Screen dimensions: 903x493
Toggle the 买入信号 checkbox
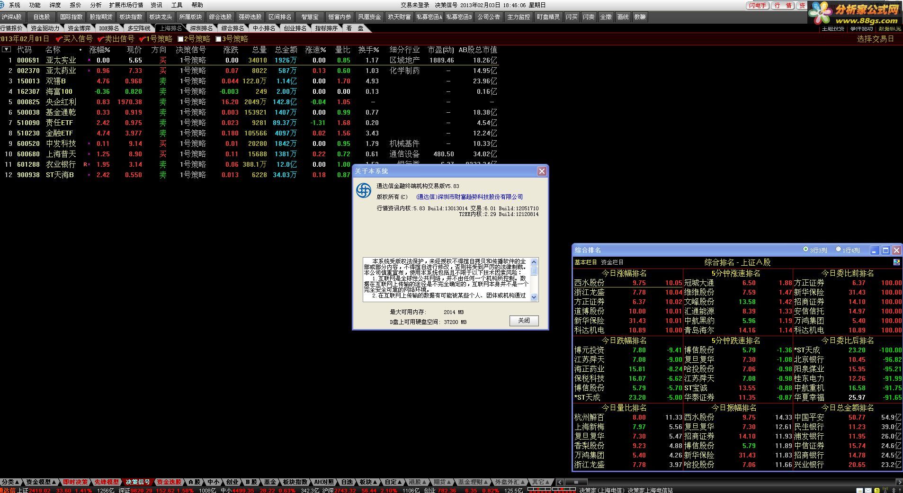[x=59, y=39]
